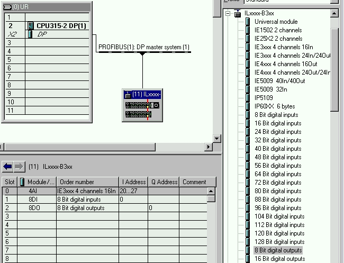
Task: Select the ILxxxx-B3xx device icon in catalog
Action: pos(238,14)
